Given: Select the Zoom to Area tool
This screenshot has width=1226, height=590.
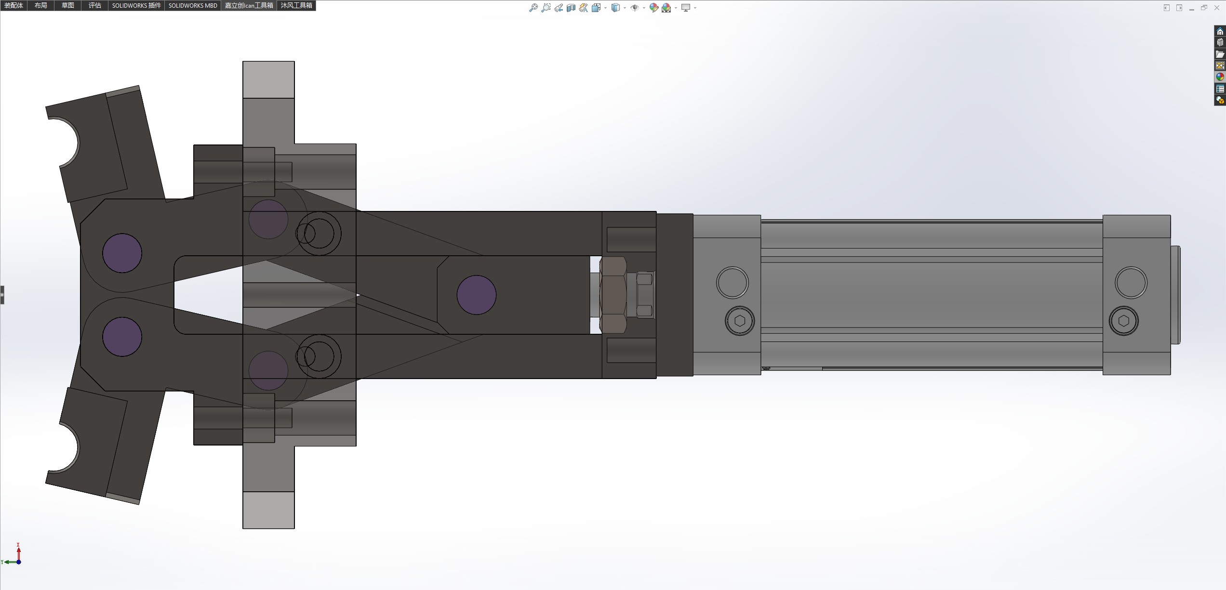Looking at the screenshot, I should pos(546,8).
